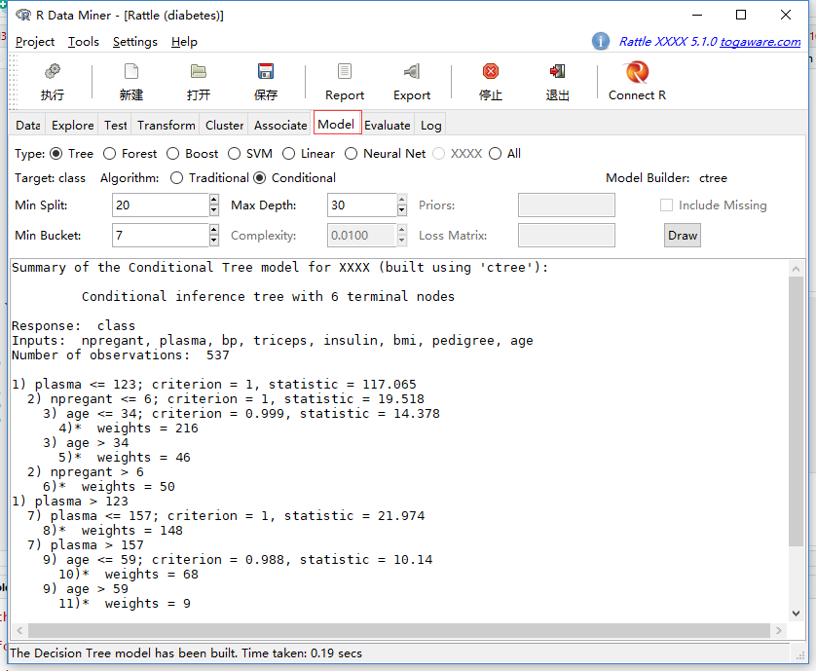
Task: Decrease Min Bucket with down arrow
Action: 214,241
